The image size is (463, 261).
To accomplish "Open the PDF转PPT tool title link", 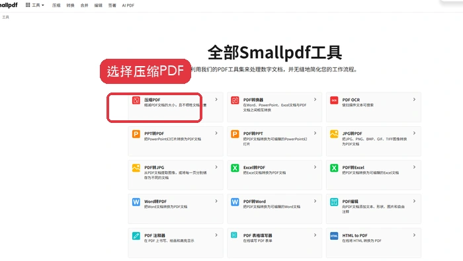I will (253, 133).
